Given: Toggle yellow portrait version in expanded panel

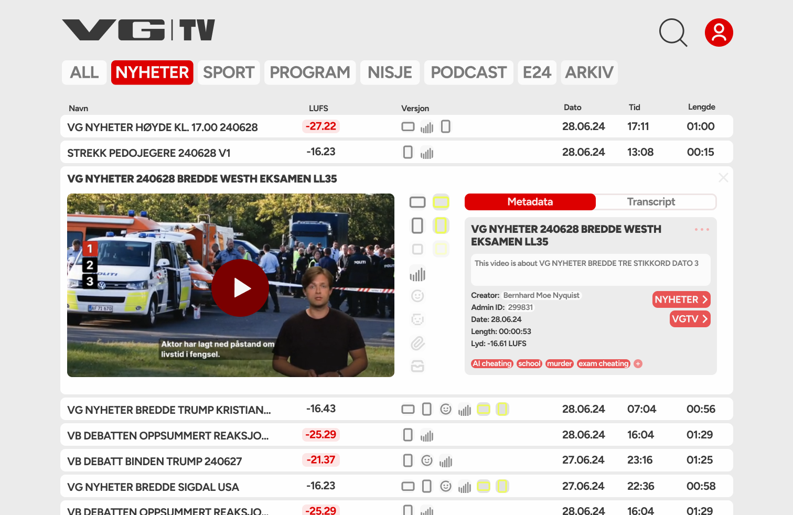Looking at the screenshot, I should point(441,226).
